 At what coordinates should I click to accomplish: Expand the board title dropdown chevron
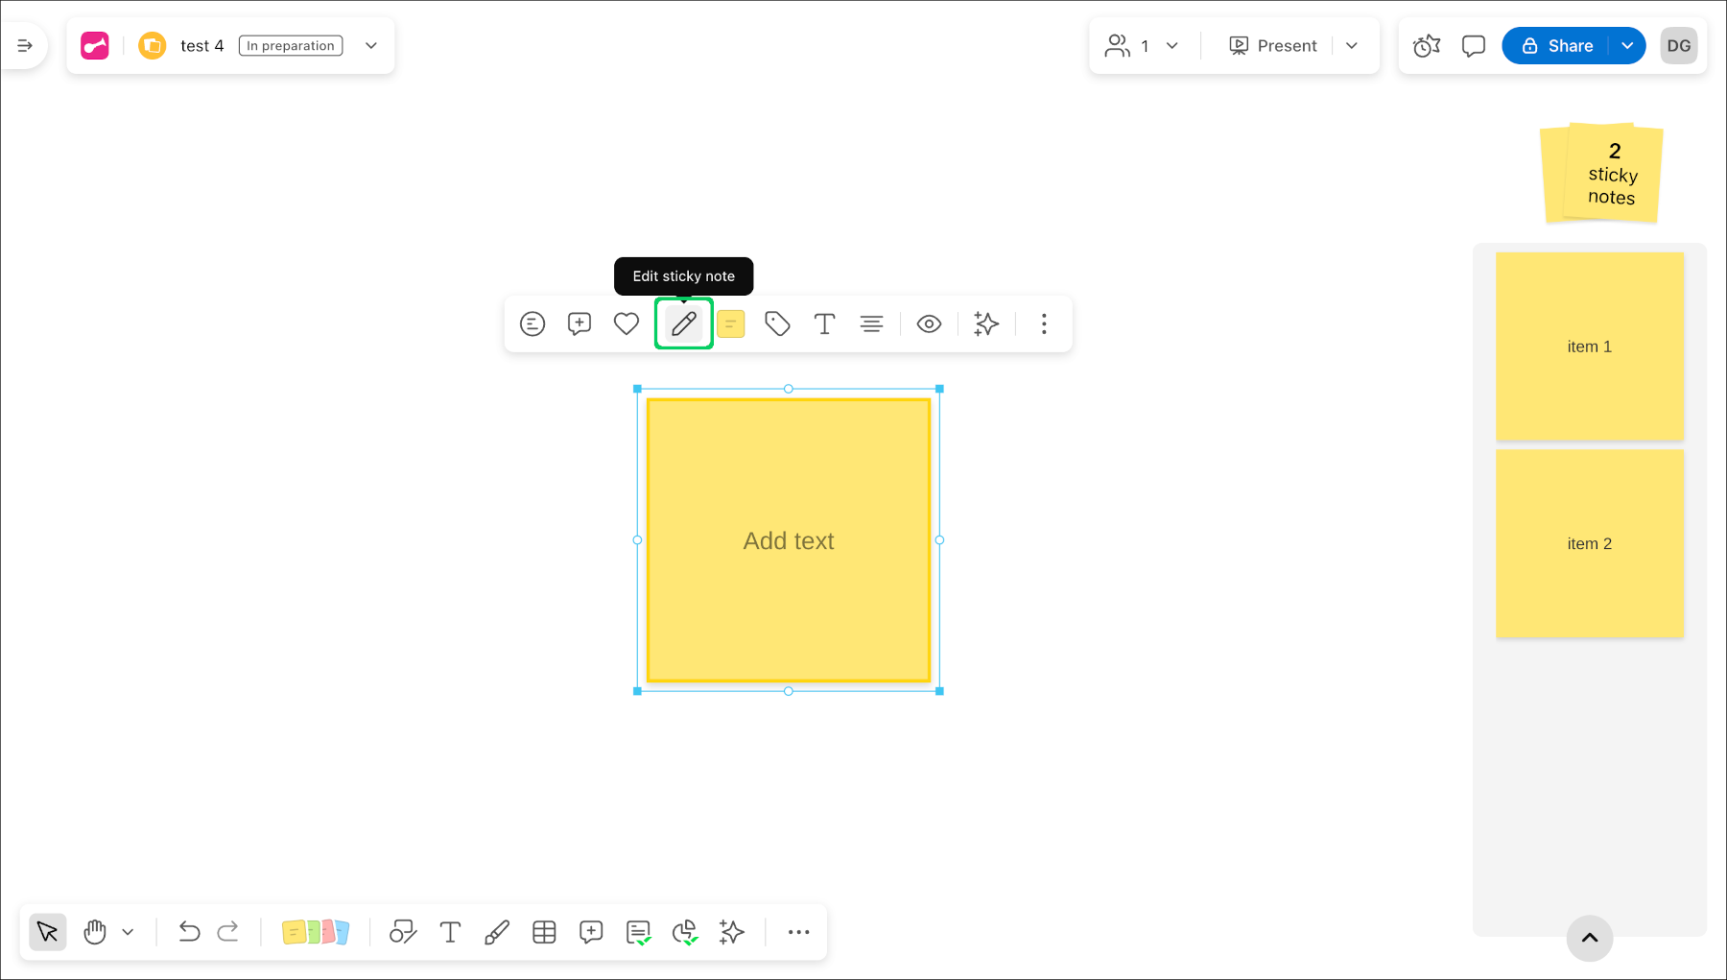pos(371,46)
